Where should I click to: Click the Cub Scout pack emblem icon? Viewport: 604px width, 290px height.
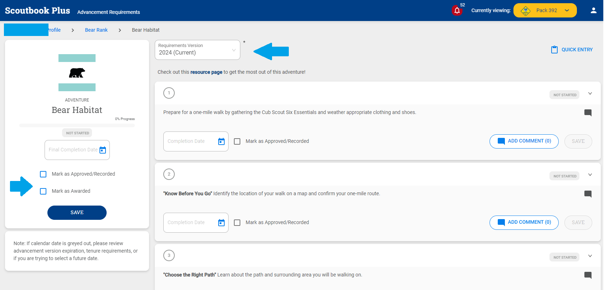point(526,11)
